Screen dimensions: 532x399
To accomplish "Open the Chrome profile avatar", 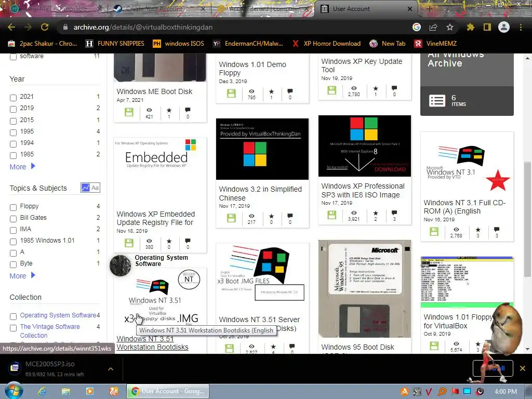I will 504,27.
